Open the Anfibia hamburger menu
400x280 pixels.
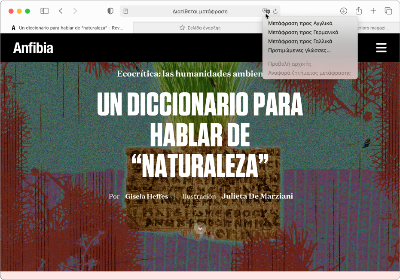[x=381, y=48]
